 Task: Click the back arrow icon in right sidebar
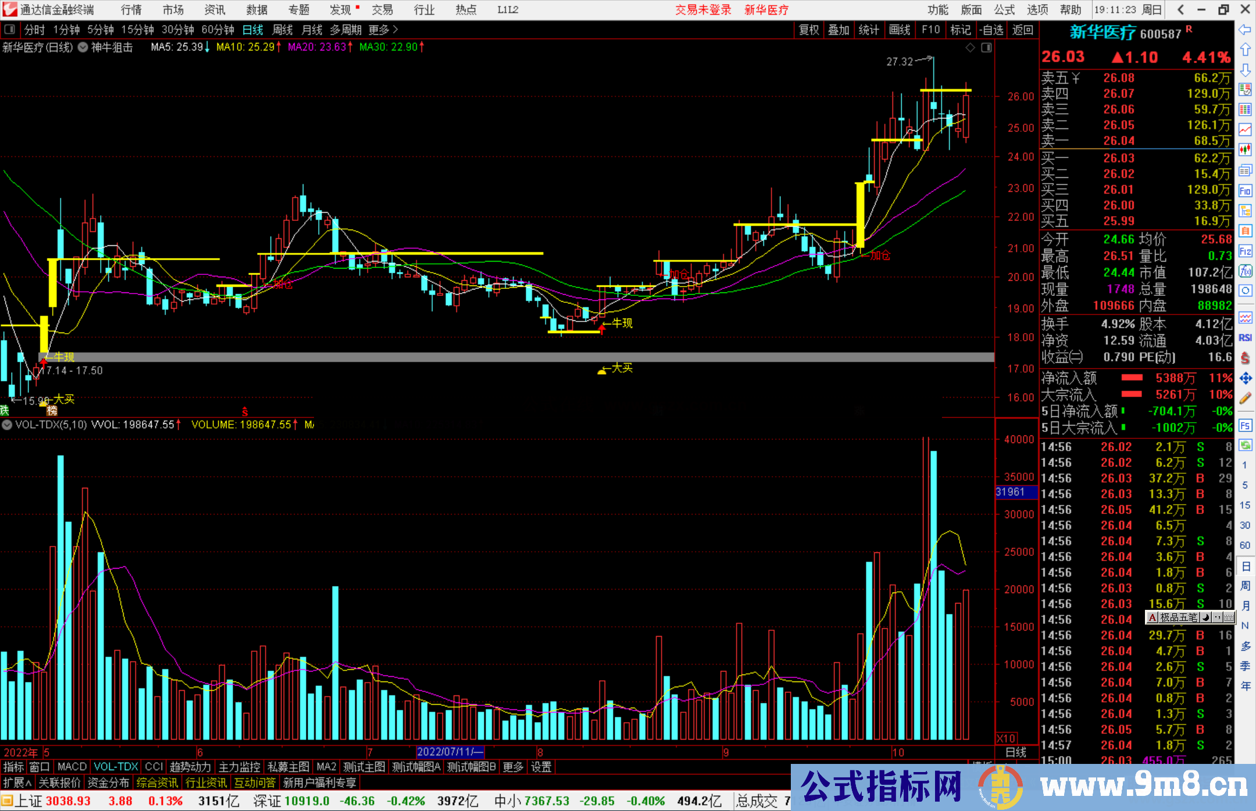click(x=1245, y=30)
